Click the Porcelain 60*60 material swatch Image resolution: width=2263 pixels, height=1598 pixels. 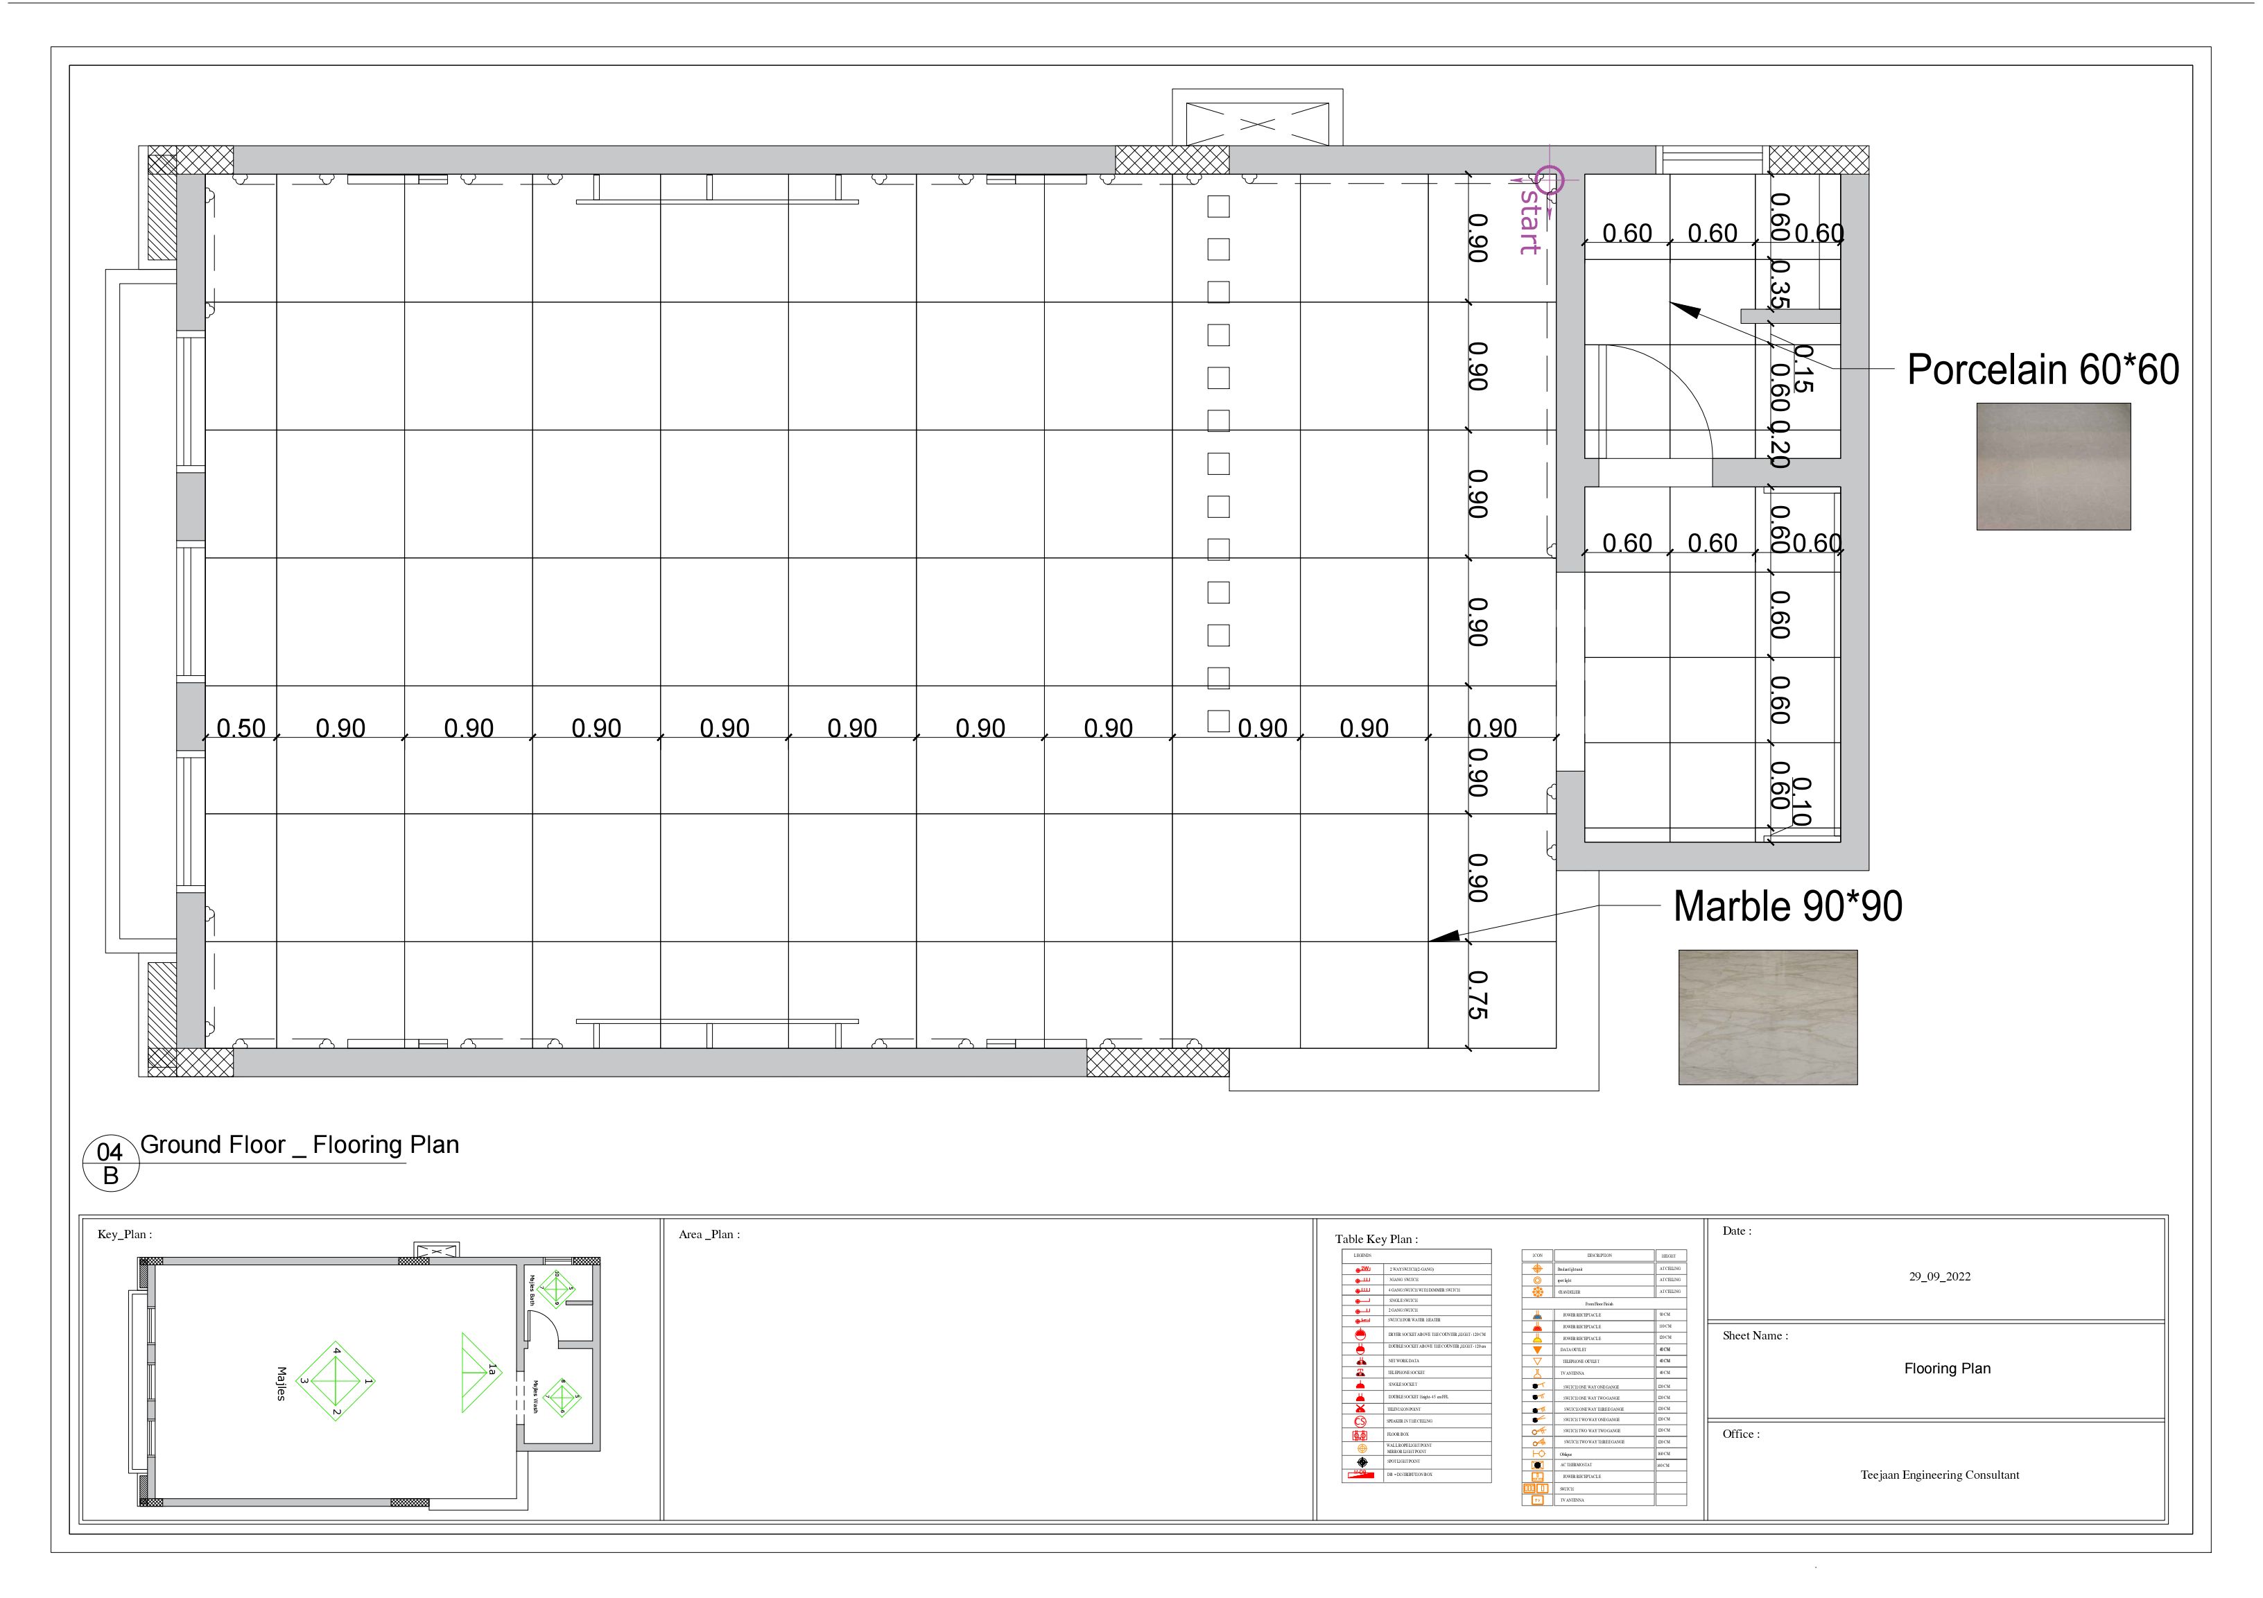click(x=2053, y=467)
